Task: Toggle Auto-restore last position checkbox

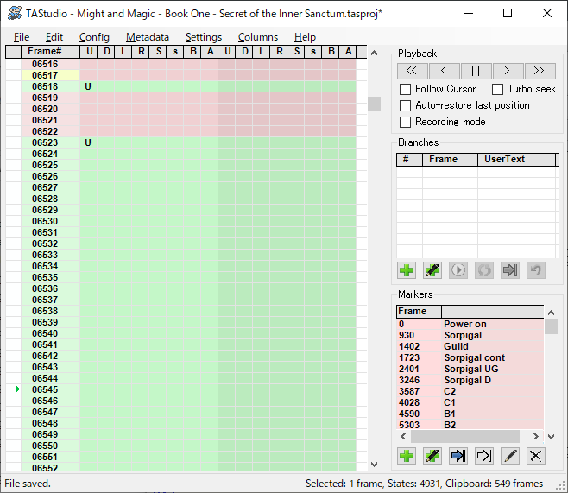Action: point(405,105)
